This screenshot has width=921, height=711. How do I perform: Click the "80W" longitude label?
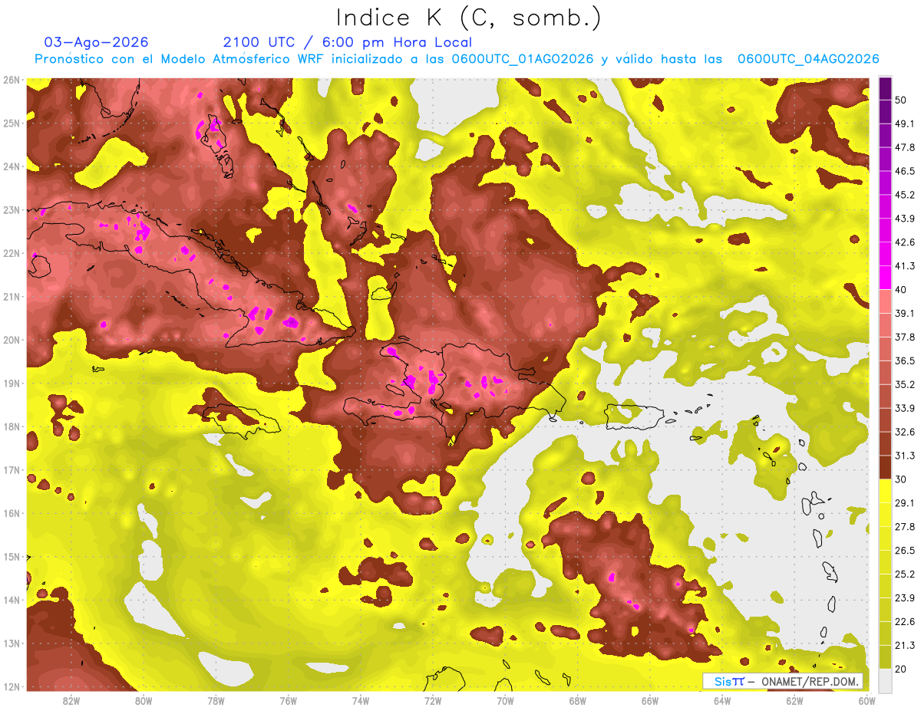pyautogui.click(x=144, y=701)
